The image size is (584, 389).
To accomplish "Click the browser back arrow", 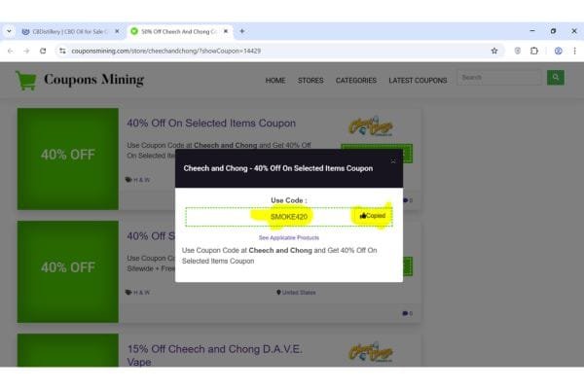I will pos(10,51).
